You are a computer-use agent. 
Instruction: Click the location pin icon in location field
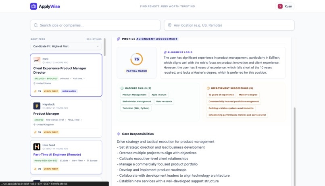169,25
